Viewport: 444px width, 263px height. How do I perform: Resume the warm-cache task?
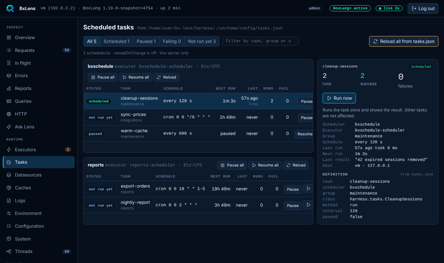pos(304,134)
